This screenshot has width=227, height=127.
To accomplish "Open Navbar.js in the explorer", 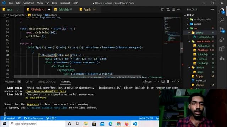I will click(203, 63).
